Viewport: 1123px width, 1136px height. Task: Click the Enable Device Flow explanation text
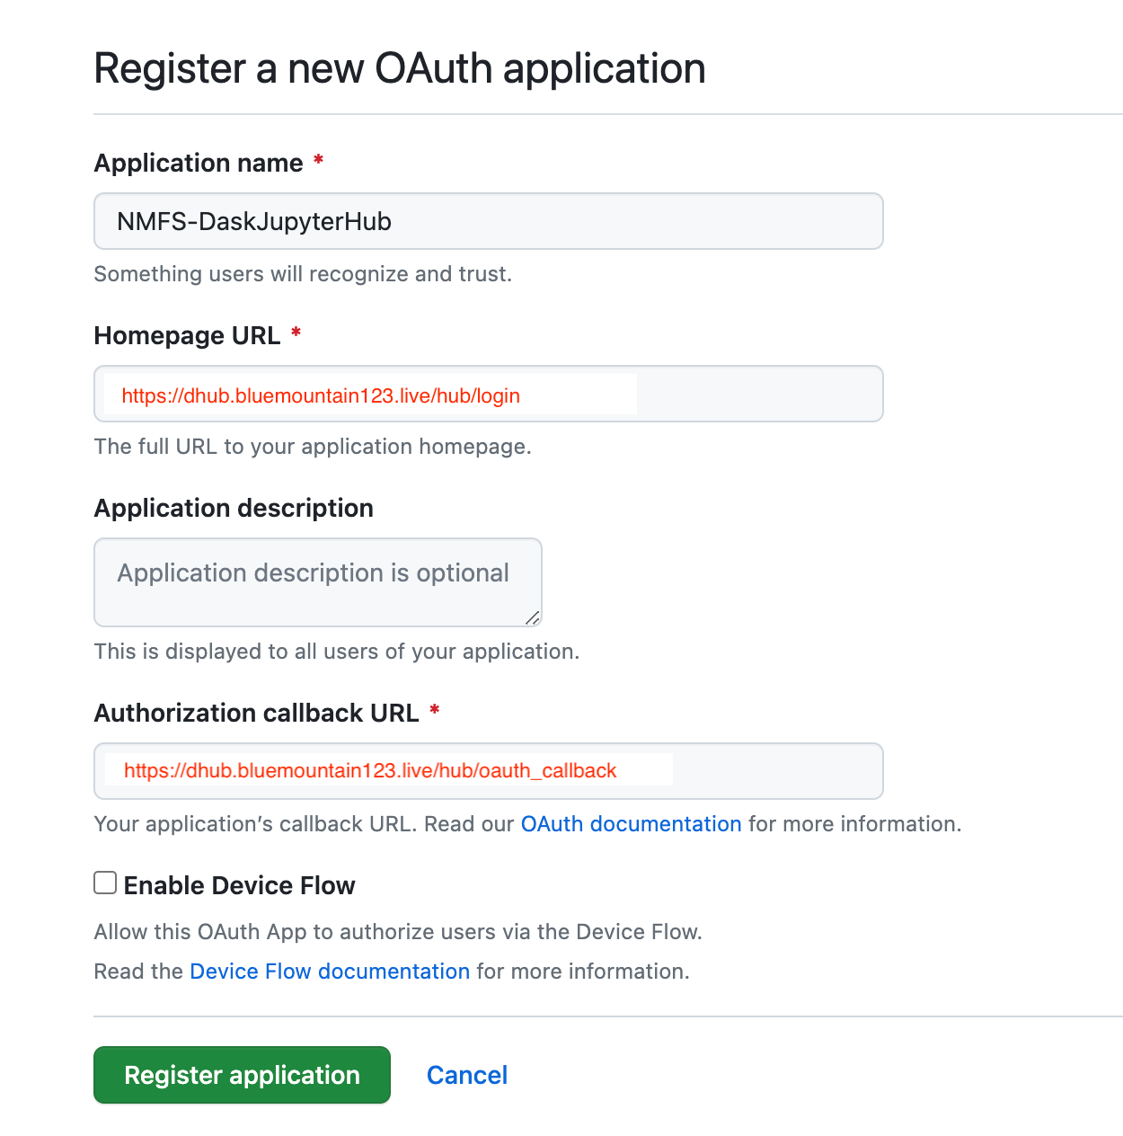point(398,932)
